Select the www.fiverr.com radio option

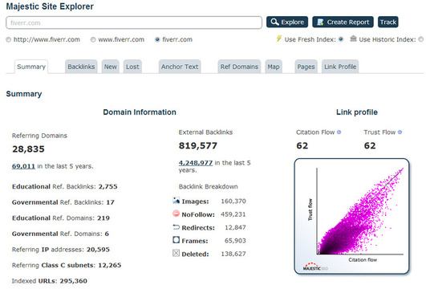point(93,39)
